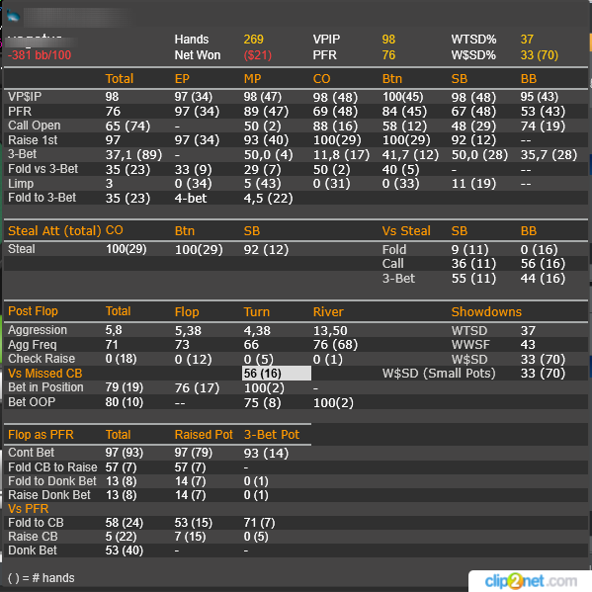This screenshot has height=592, width=592.
Task: Click the Btn position column header
Action: click(x=392, y=78)
